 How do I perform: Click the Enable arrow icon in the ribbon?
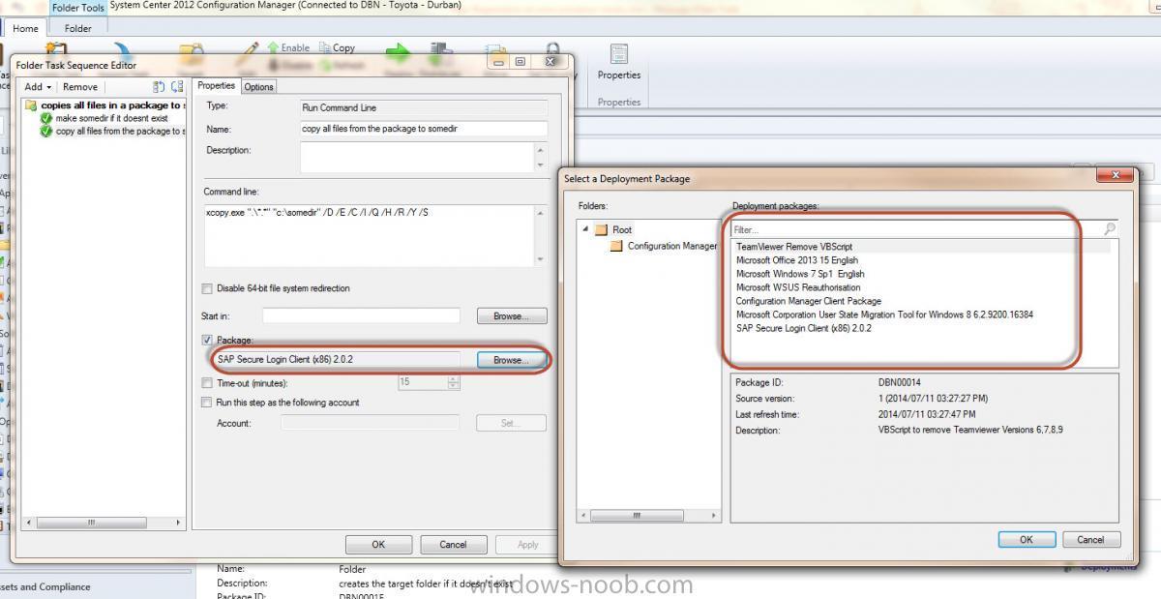click(273, 47)
